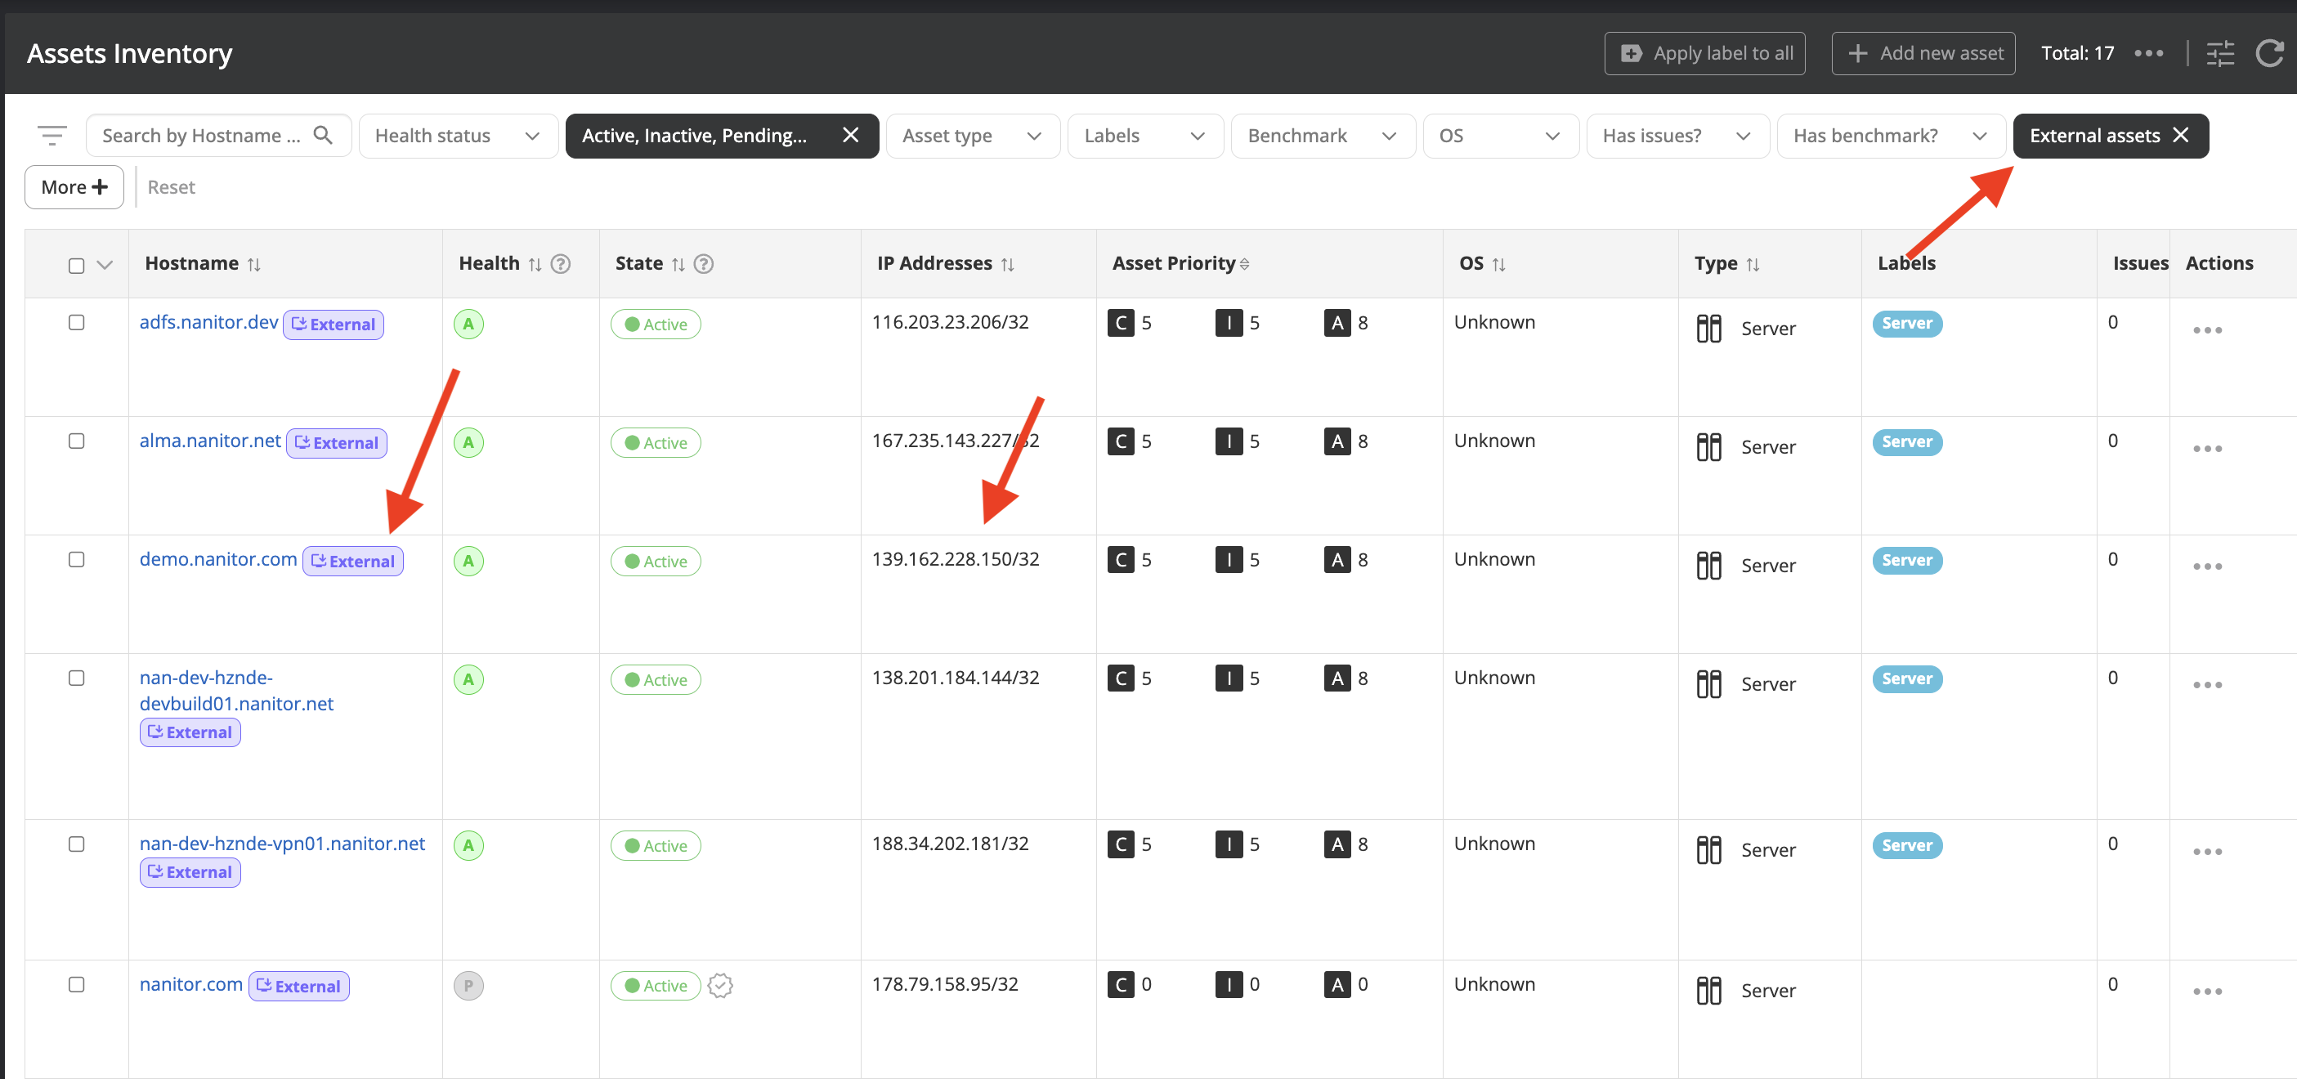This screenshot has height=1079, width=2297.
Task: Remove the External assets filter chip
Action: [2180, 135]
